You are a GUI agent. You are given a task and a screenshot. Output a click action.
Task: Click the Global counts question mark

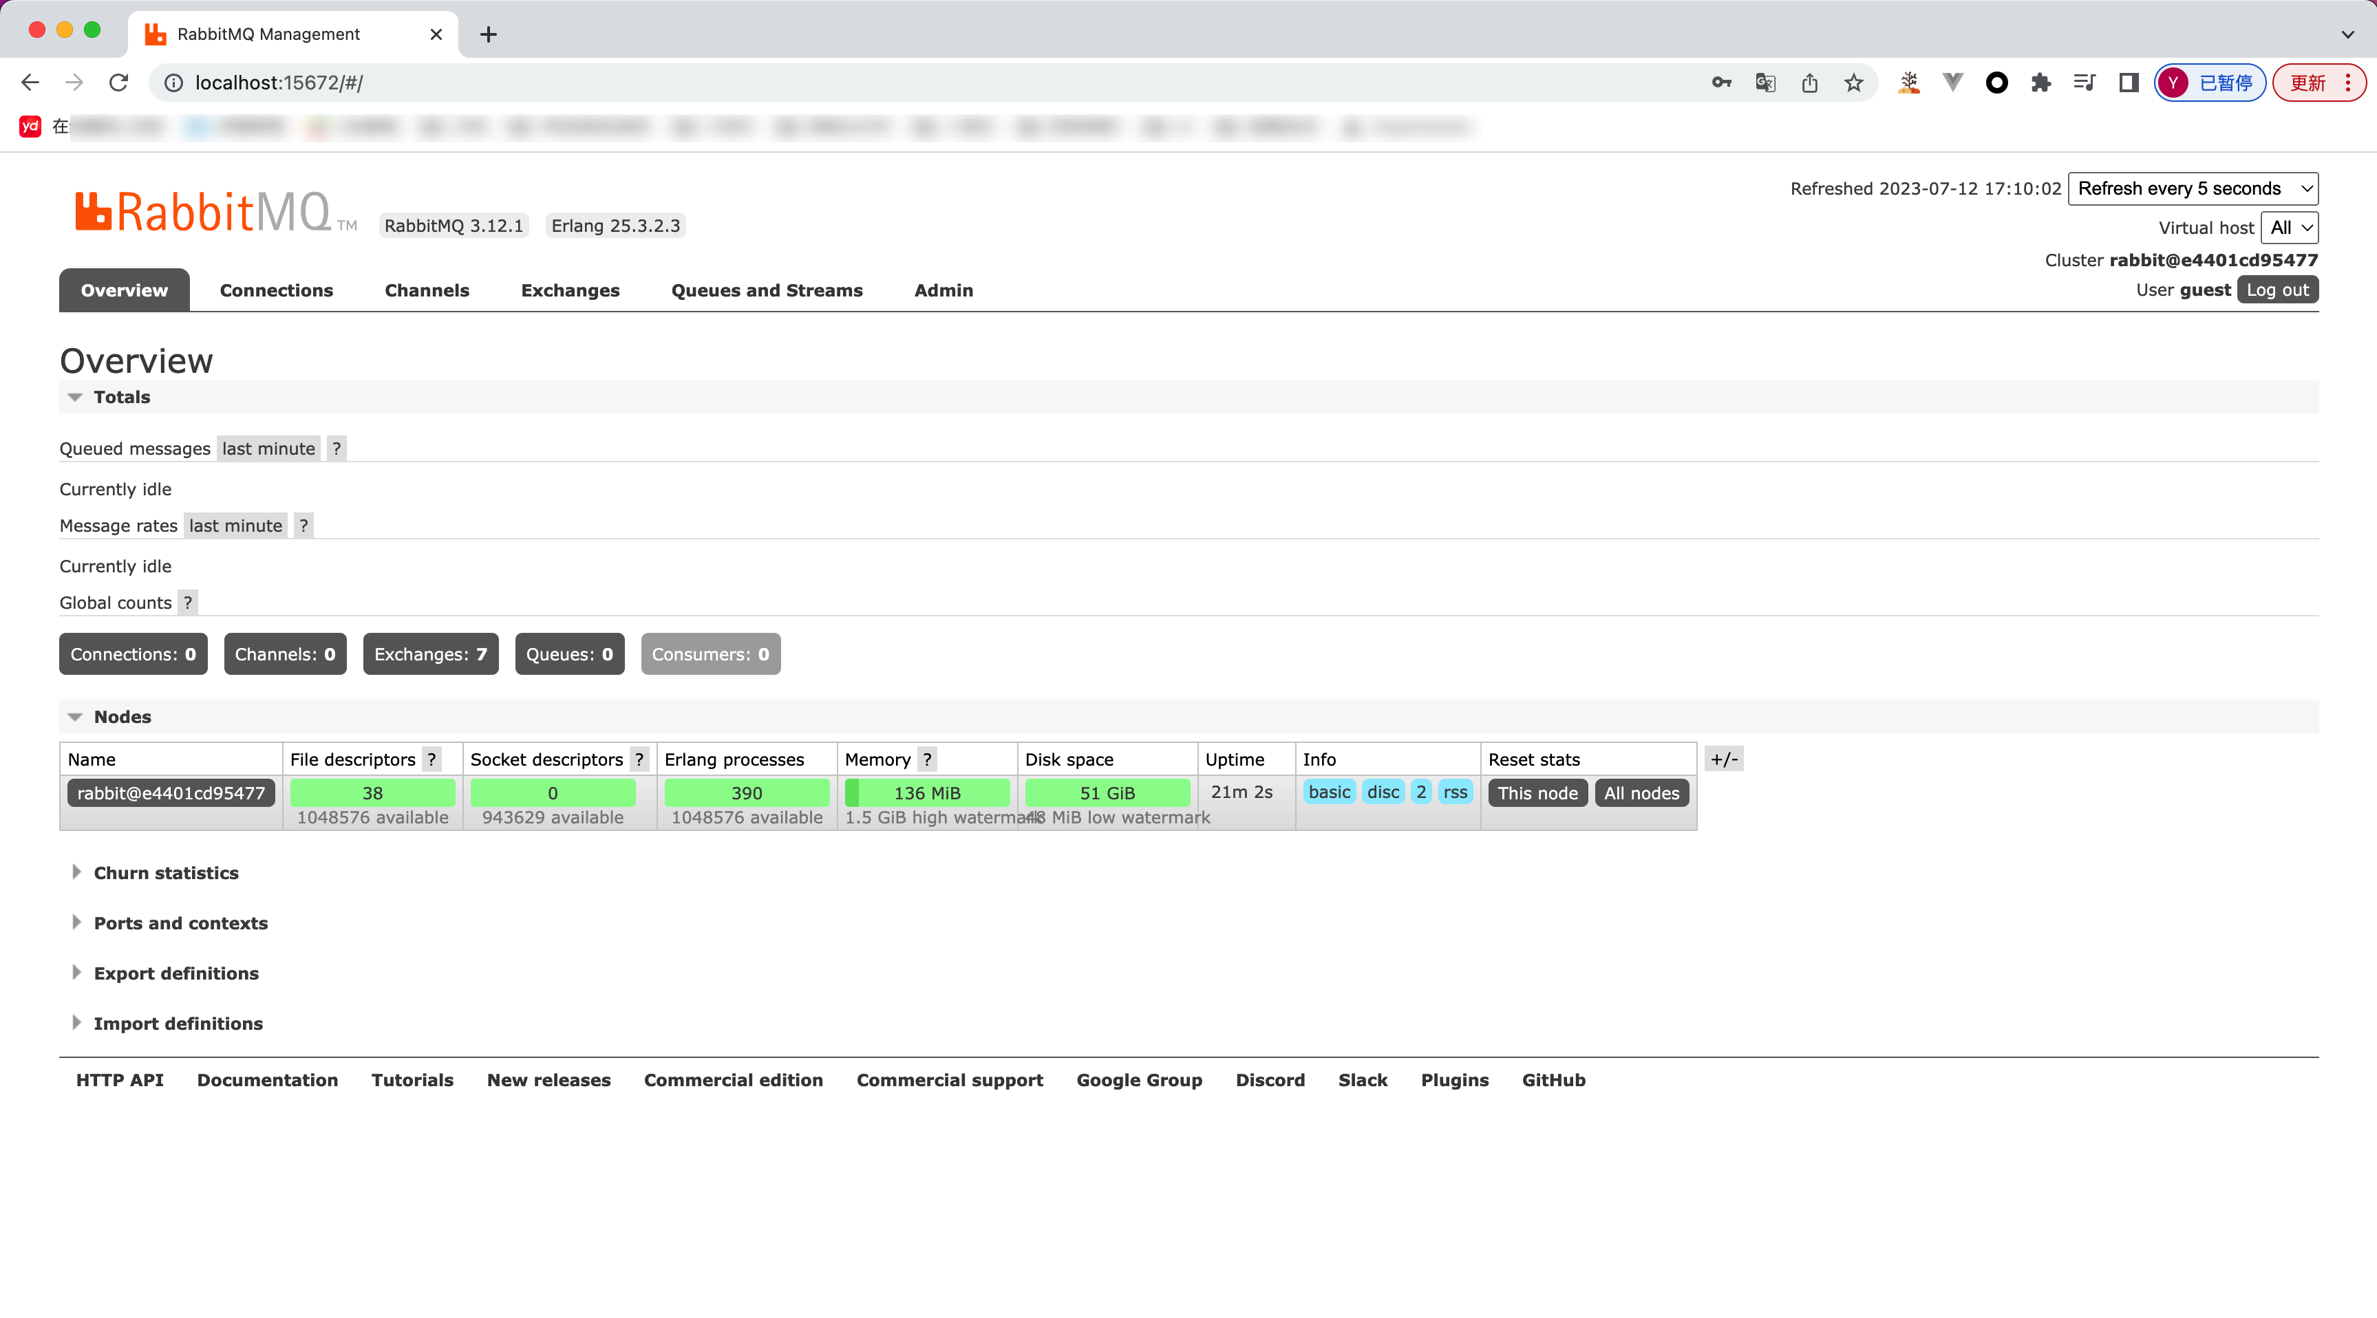tap(189, 603)
